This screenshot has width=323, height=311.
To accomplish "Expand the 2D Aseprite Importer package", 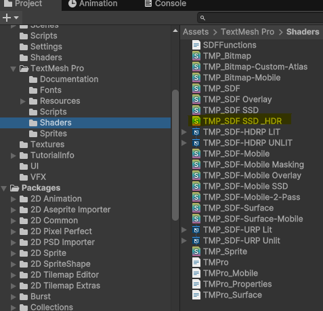I will [14, 210].
